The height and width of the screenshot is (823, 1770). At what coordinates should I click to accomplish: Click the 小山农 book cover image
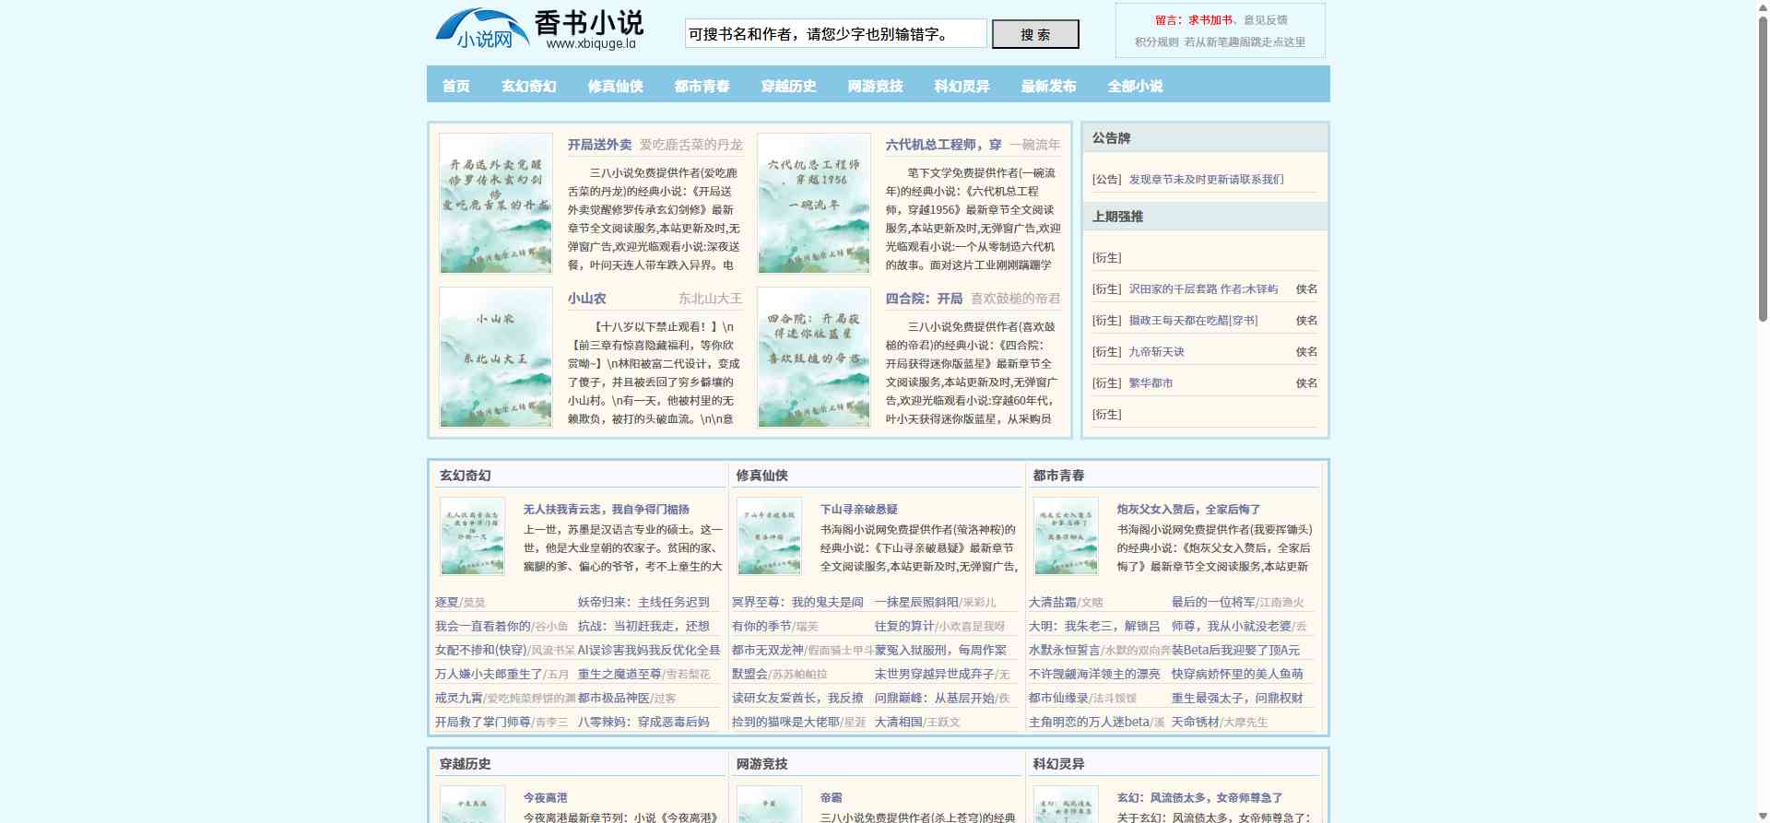click(495, 358)
